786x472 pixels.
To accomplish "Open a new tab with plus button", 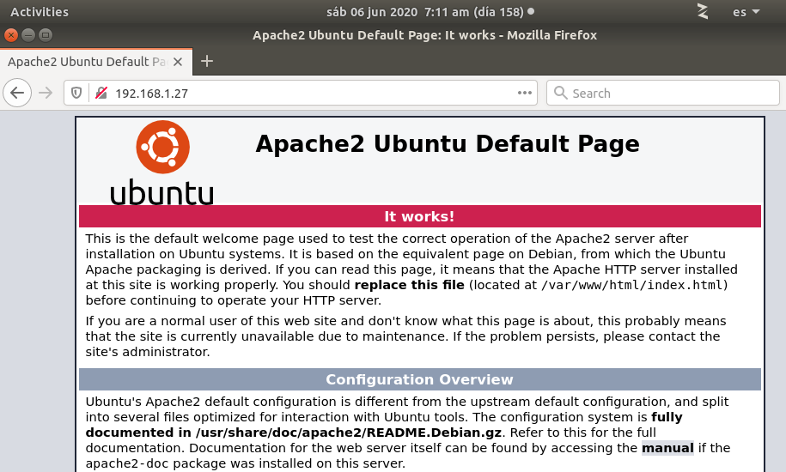I will click(206, 61).
